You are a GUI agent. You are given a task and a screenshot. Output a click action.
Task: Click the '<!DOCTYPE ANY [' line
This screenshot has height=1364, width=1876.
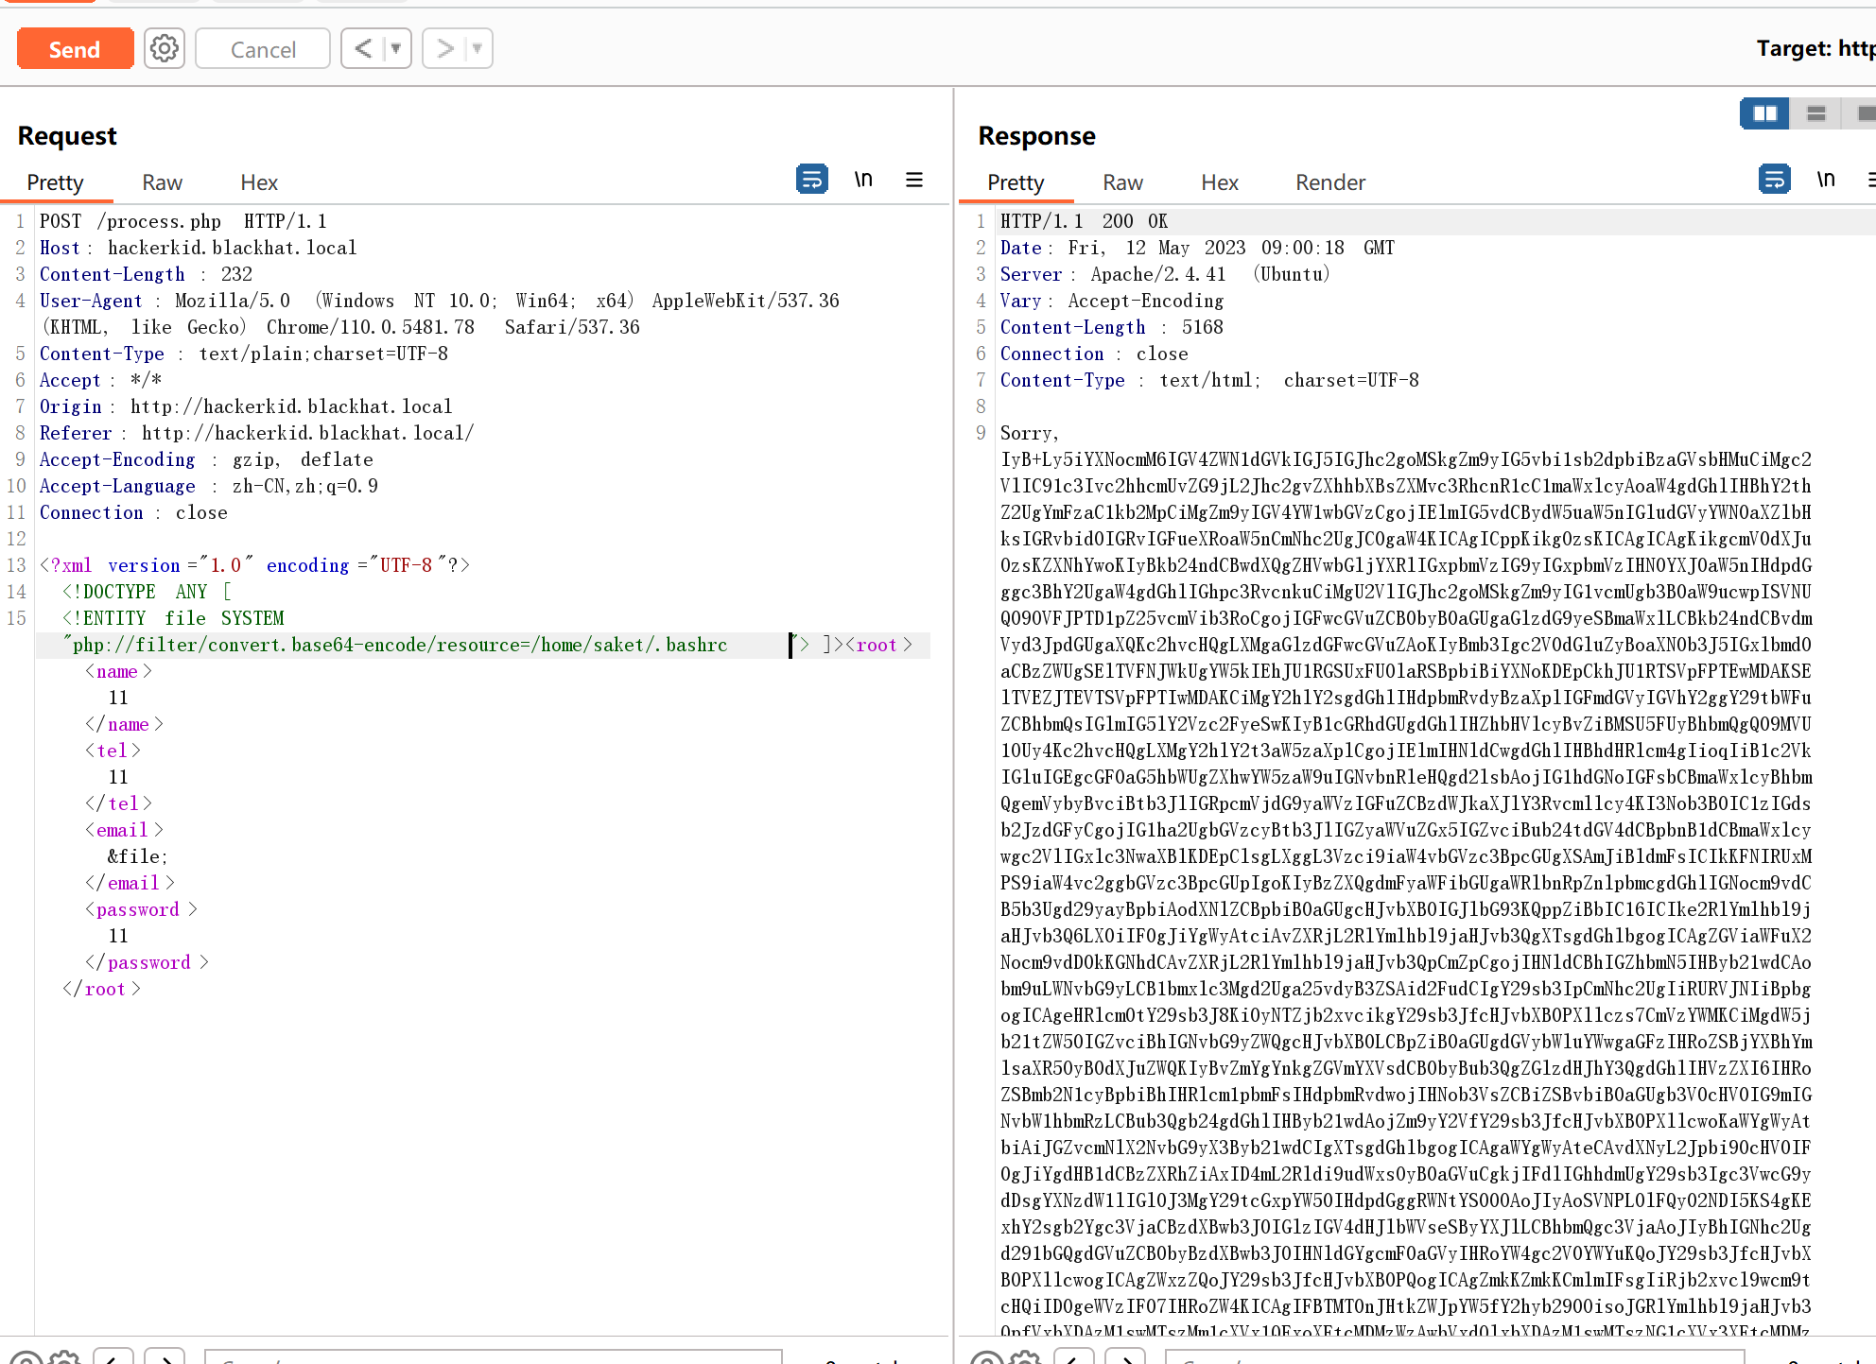[x=147, y=592]
